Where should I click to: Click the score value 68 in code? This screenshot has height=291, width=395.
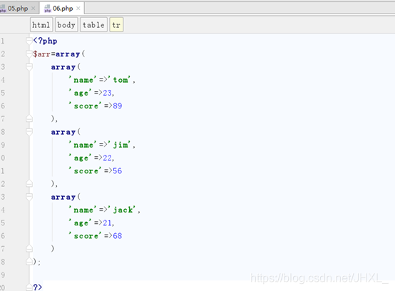pyautogui.click(x=118, y=236)
